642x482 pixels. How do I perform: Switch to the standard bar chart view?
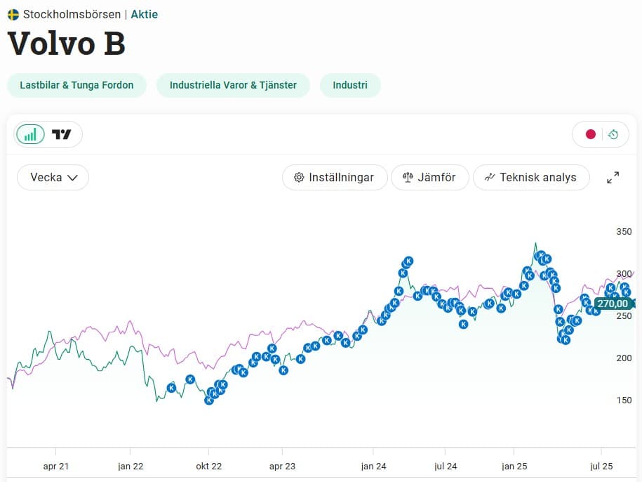pos(30,134)
